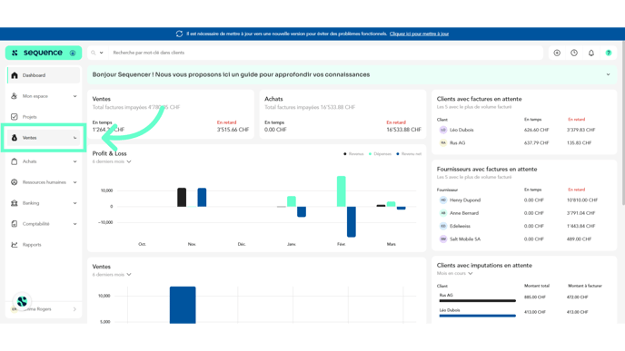Click the refresh icon in update banner
Image resolution: width=625 pixels, height=351 pixels.
tap(179, 34)
